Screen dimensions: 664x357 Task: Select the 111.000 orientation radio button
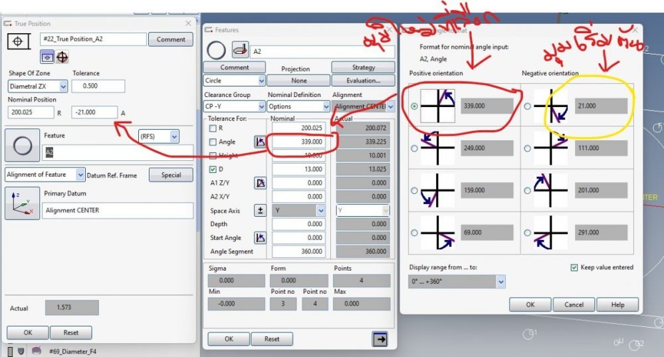pos(527,148)
